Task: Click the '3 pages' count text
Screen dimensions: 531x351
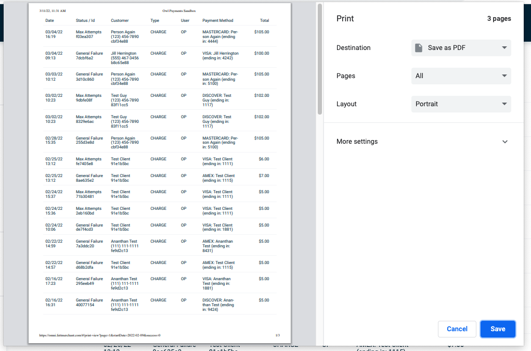Action: coord(499,19)
